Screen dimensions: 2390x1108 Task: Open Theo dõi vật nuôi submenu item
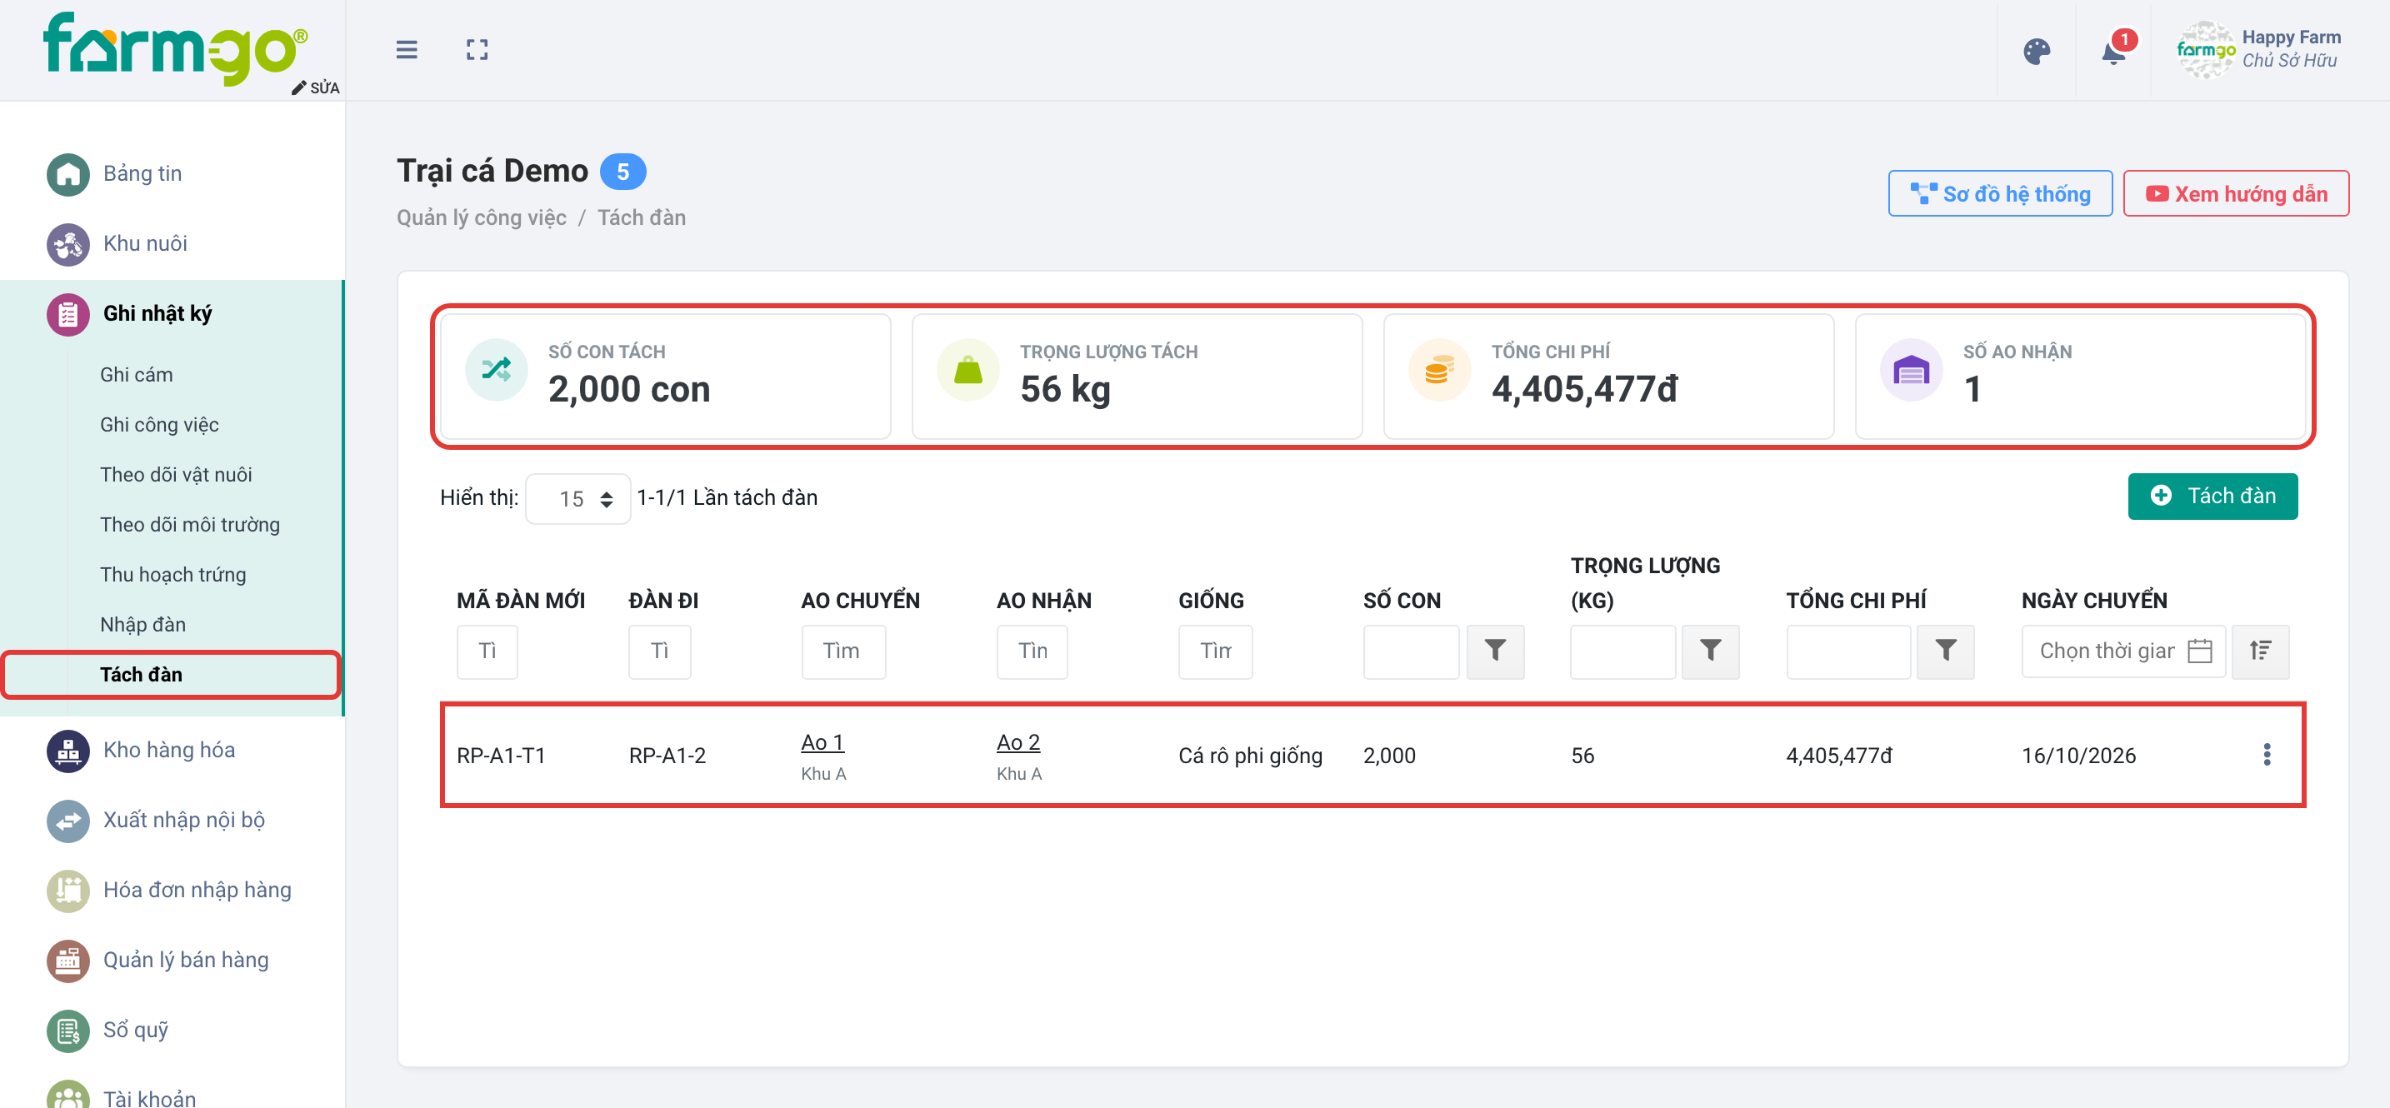(175, 475)
